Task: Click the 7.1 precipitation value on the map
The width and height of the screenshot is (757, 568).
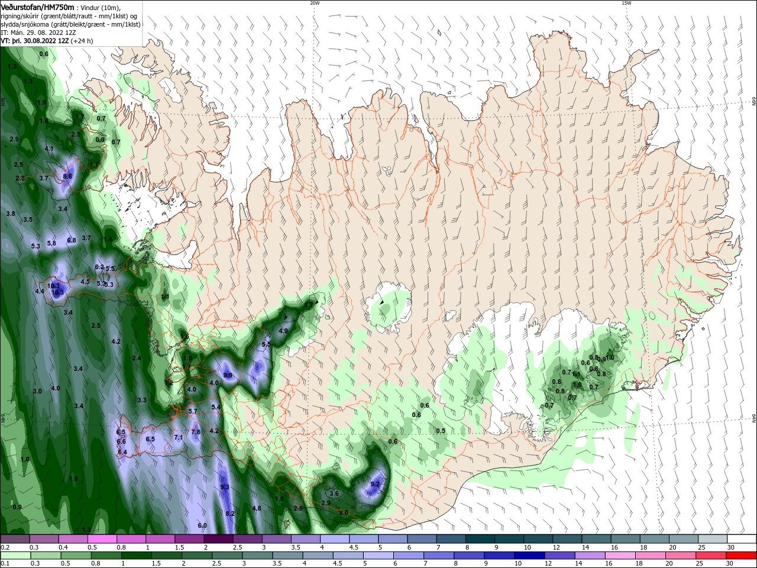Action: 179,437
